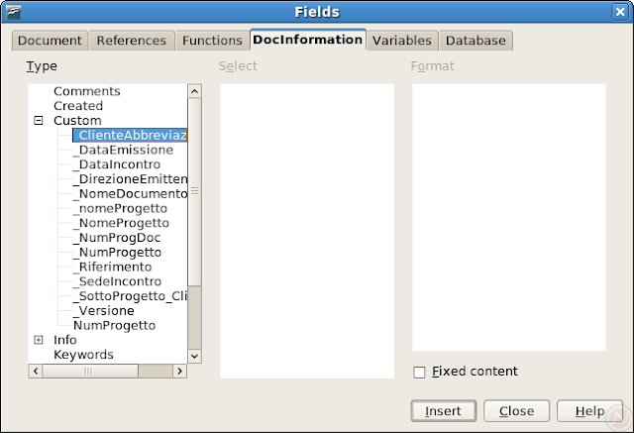Go to the Database tab
Screen dimensions: 634x433
coord(475,41)
